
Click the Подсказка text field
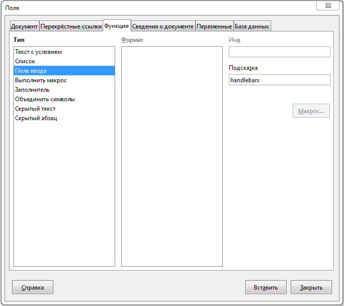pyautogui.click(x=279, y=80)
